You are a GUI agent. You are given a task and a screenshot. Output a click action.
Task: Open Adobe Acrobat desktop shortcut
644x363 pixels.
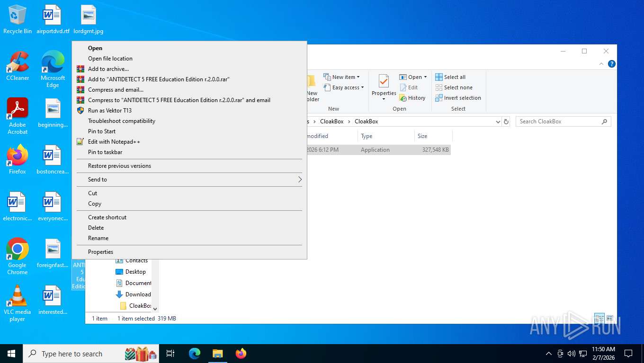click(18, 116)
